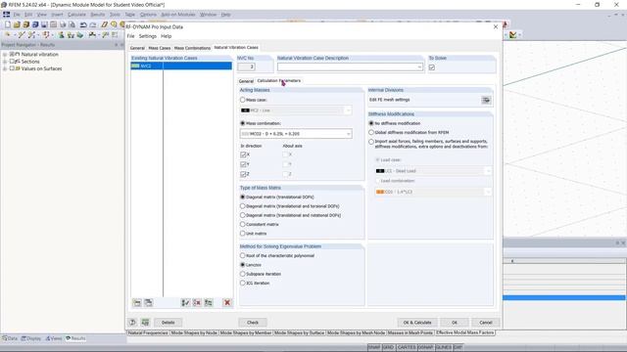
Task: Click the Cancel button
Action: click(486, 323)
